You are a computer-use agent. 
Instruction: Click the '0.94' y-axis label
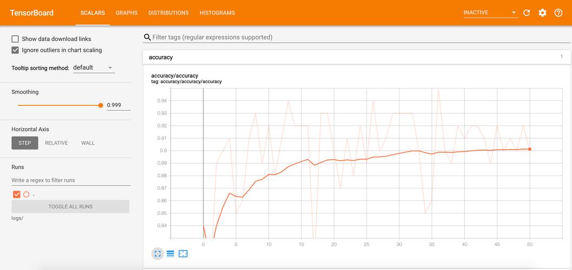(x=162, y=100)
